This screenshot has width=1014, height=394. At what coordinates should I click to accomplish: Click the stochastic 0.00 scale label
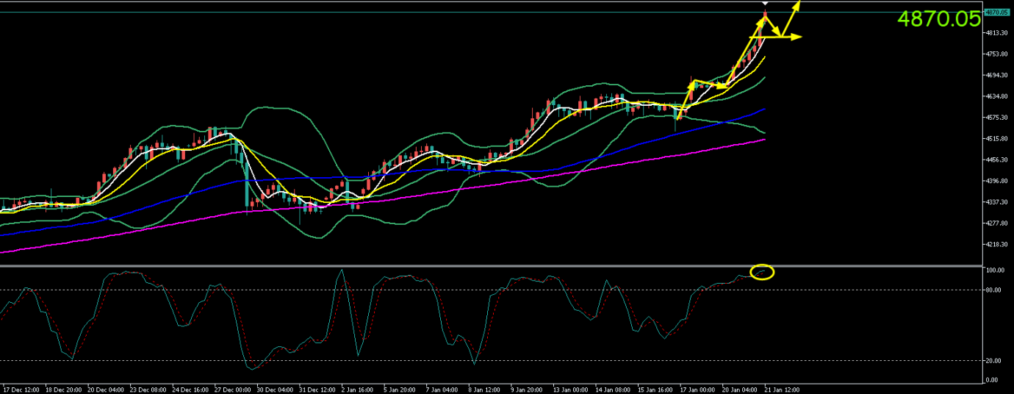tap(991, 380)
